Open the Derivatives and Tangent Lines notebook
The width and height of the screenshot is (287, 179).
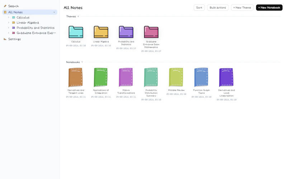[75, 77]
